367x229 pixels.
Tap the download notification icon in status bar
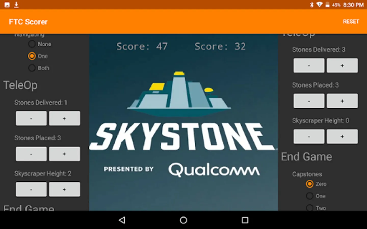(16, 5)
